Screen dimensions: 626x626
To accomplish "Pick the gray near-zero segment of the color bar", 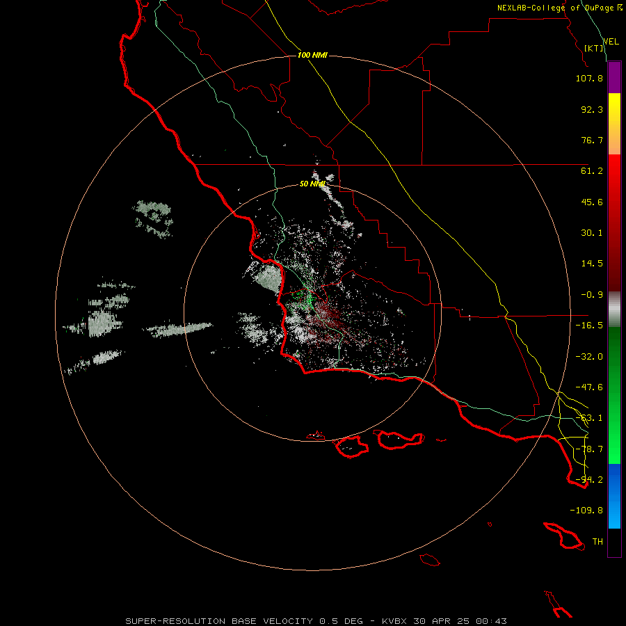I will [x=614, y=310].
